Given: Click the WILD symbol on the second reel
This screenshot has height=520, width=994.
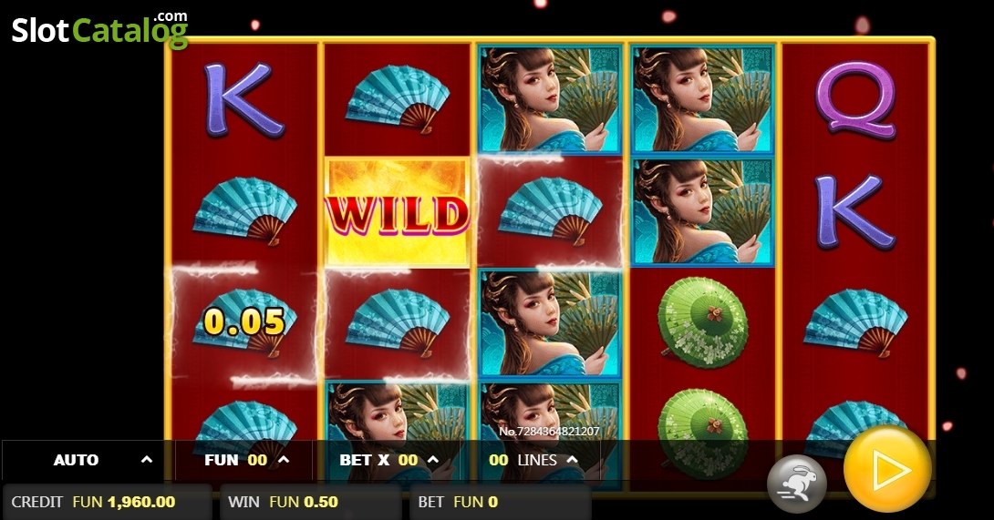Looking at the screenshot, I should click(398, 212).
